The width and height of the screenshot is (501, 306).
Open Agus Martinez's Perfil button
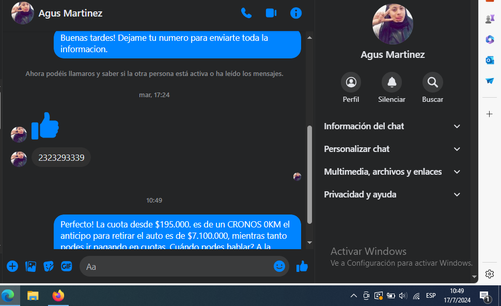tap(351, 82)
